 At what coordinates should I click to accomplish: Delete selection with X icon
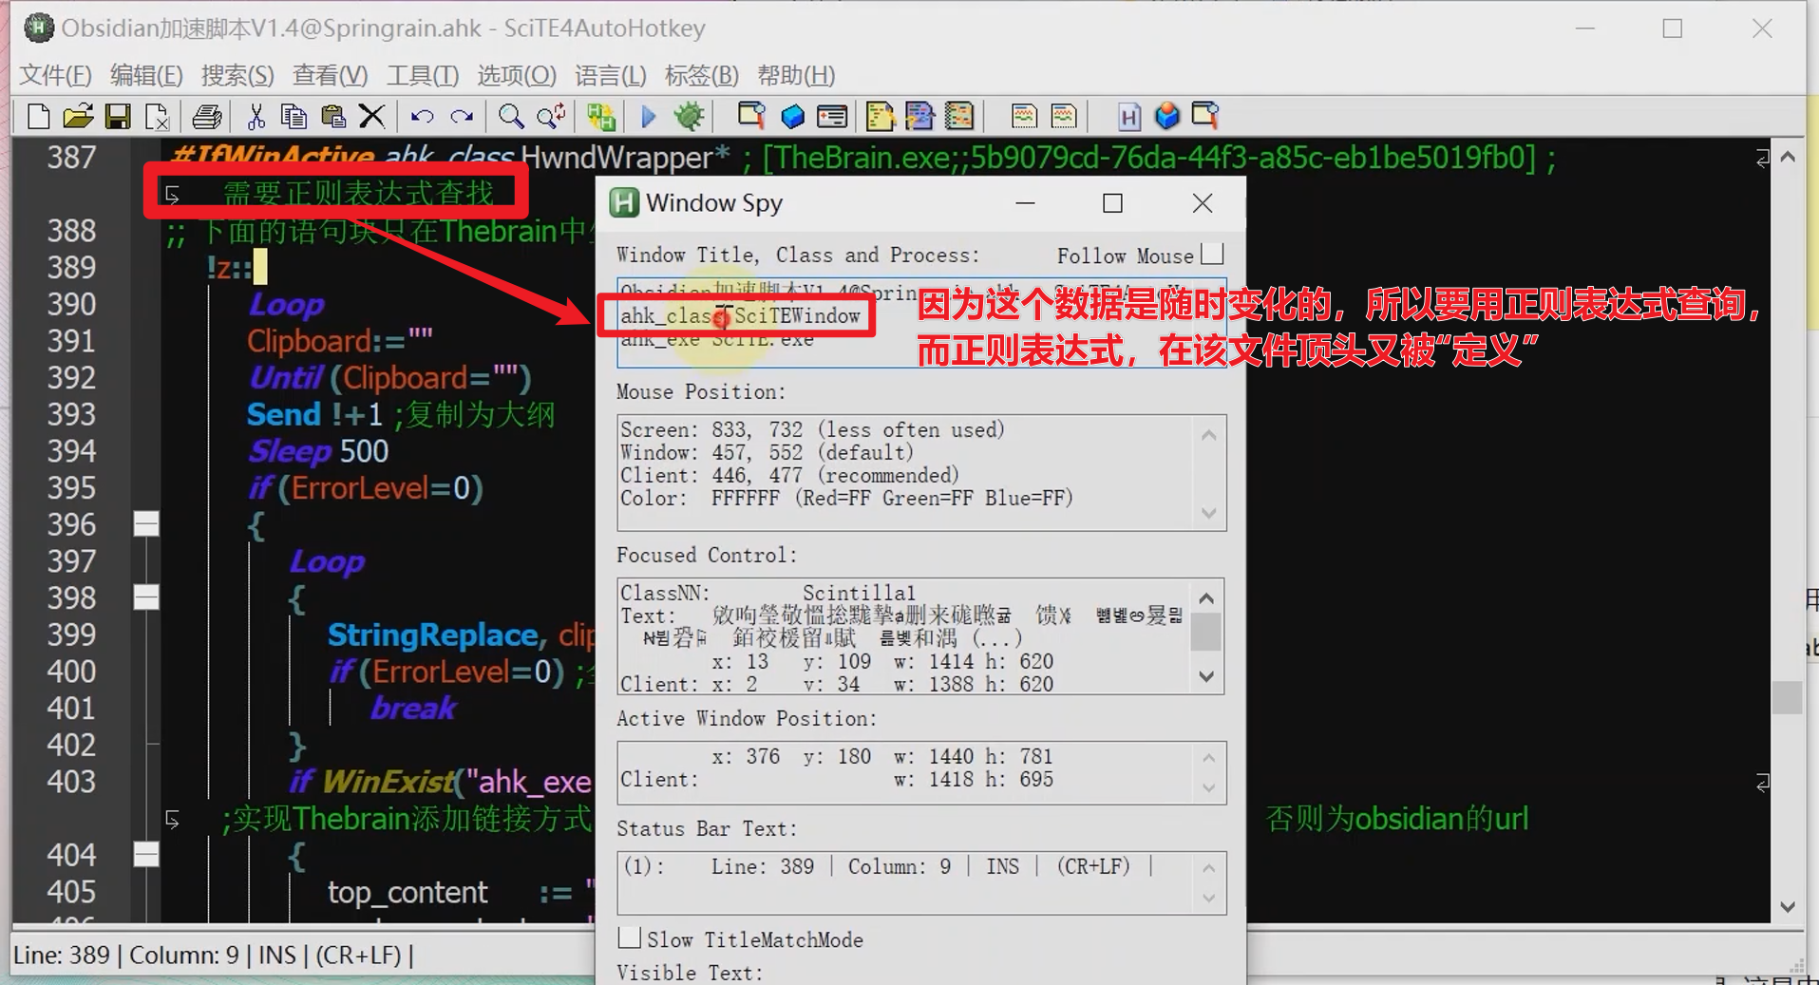371,117
